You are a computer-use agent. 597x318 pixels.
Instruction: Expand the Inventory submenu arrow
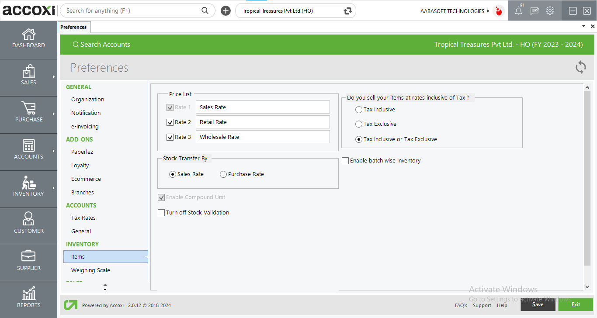(x=54, y=188)
